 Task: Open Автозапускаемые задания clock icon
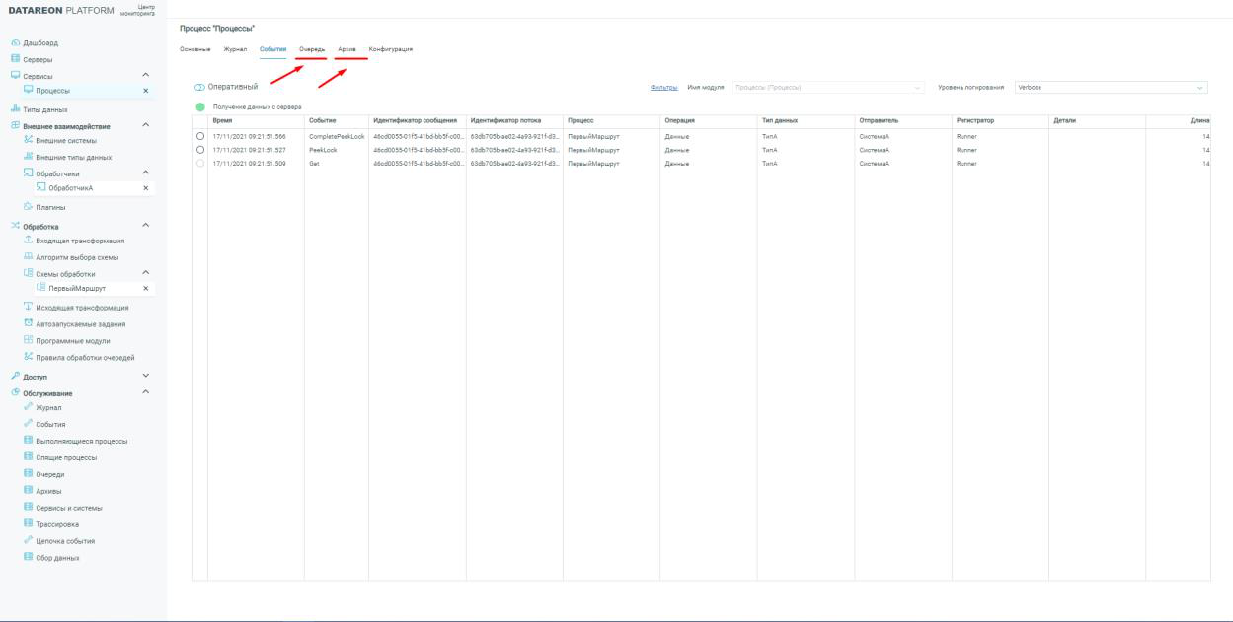28,323
